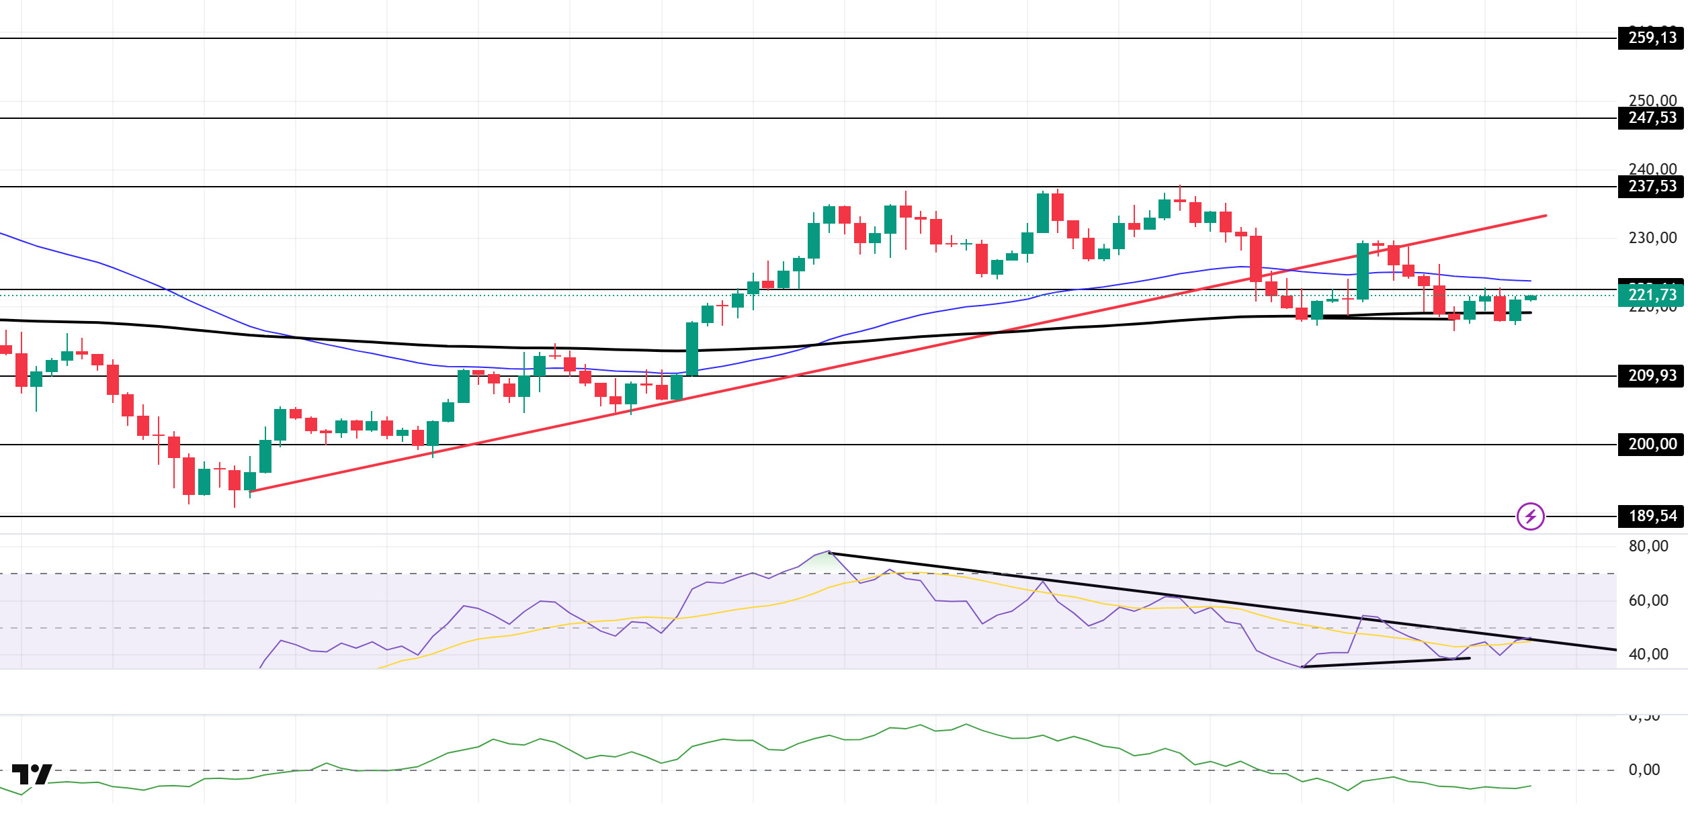Select the 247,53 price level label
Image resolution: width=1688 pixels, height=814 pixels.
[x=1652, y=118]
